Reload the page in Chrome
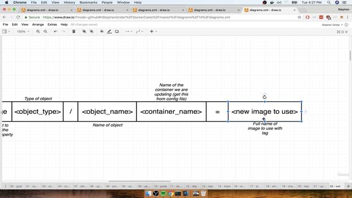The image size is (352, 198). pyautogui.click(x=18, y=17)
